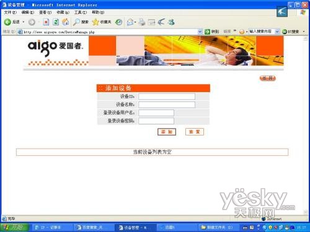The width and height of the screenshot is (310, 232).
Task: Open the Edit (编辑) menu
Action: tap(28, 12)
